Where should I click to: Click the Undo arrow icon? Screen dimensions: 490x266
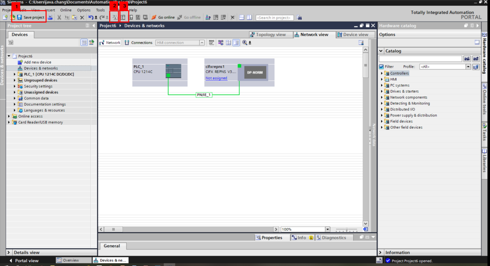pyautogui.click(x=91, y=17)
